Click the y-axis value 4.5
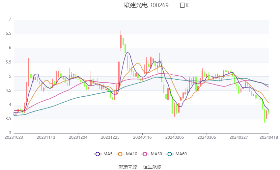280x170 pixels. point(8,90)
